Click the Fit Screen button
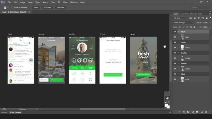The image size is (212, 119). (47, 8)
